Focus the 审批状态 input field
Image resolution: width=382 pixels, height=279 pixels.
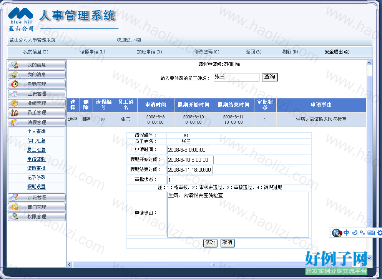click(x=190, y=180)
